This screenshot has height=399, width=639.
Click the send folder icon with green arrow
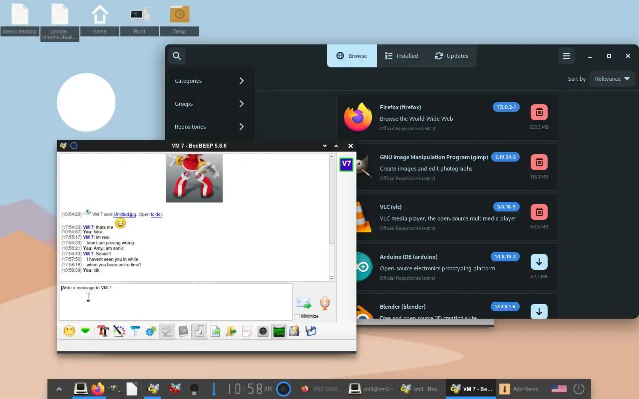231,331
